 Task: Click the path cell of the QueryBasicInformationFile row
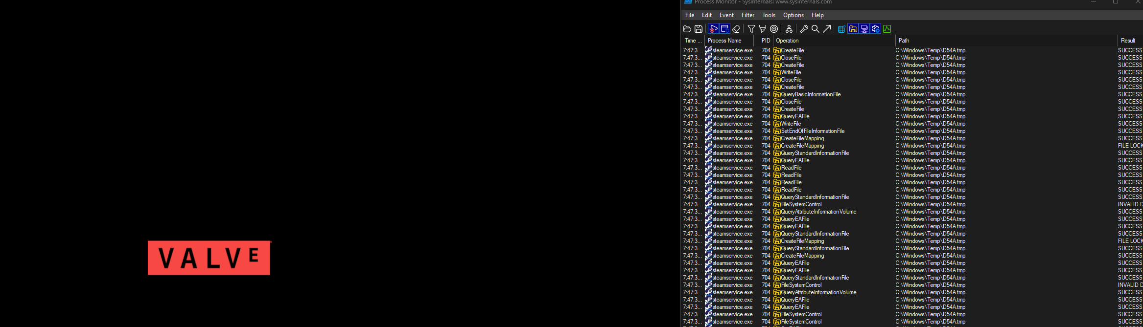[x=931, y=94]
